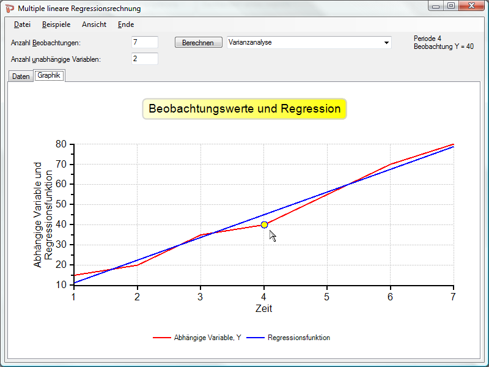Select the Graphik tab
Screen dimensions: 489x367
pyautogui.click(x=49, y=76)
